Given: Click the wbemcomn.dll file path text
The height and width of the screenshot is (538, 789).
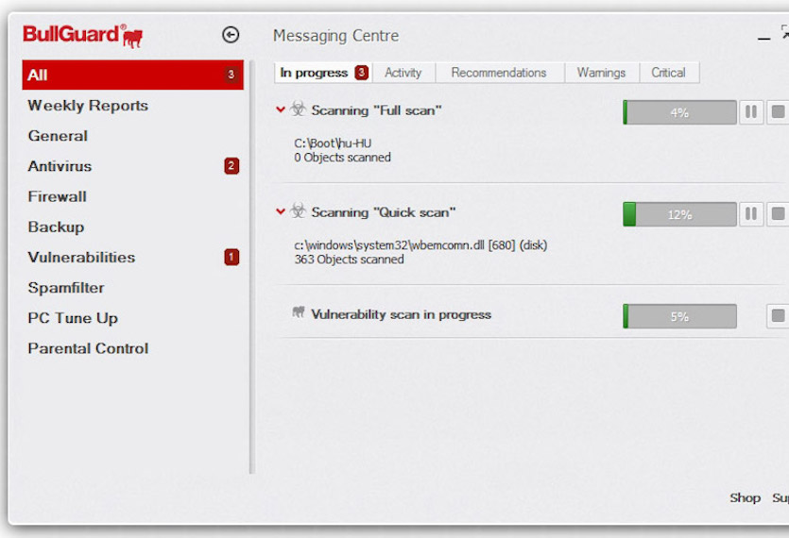Looking at the screenshot, I should click(420, 245).
